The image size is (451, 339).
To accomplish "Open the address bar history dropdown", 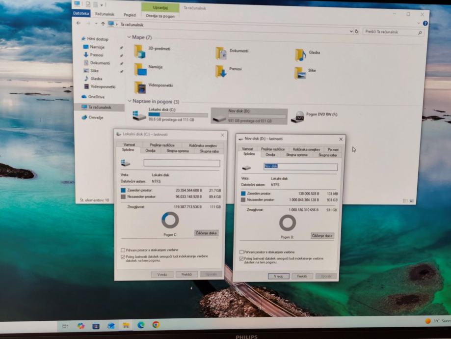I will (x=351, y=31).
